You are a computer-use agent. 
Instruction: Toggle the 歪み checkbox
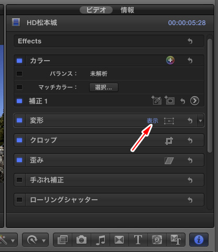[x=19, y=160]
